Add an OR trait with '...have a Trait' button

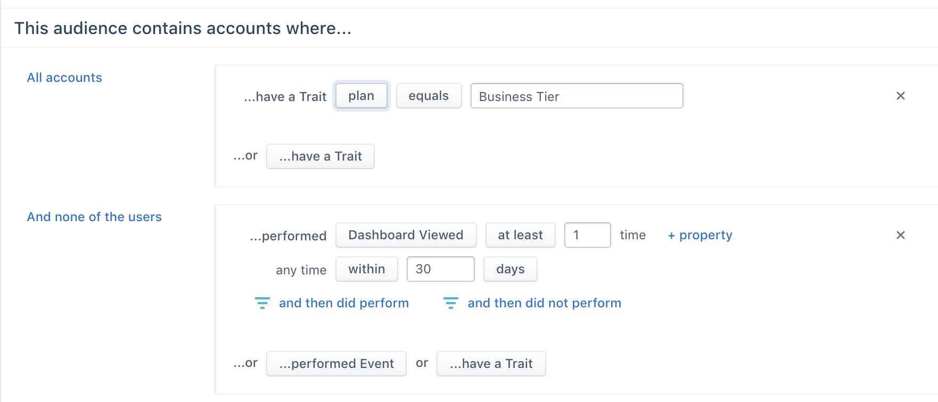(x=320, y=156)
